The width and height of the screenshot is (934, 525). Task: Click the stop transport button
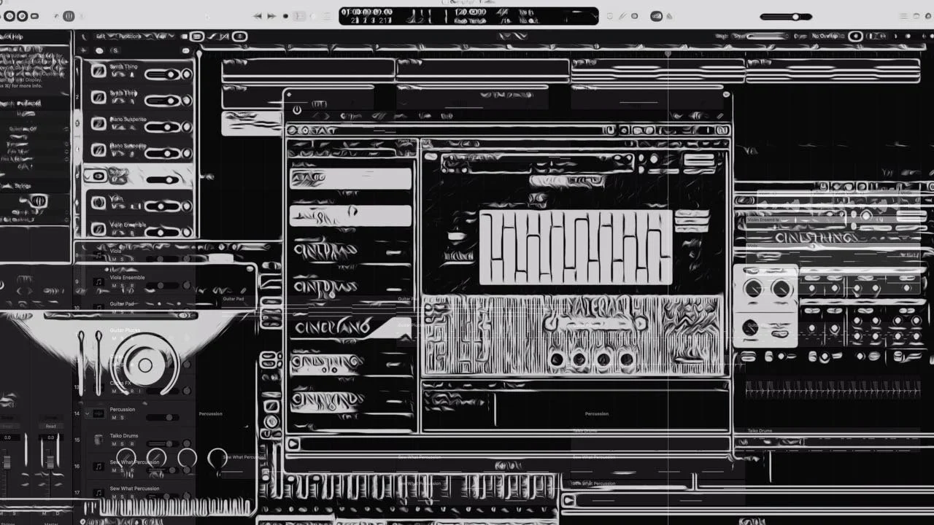tap(285, 15)
